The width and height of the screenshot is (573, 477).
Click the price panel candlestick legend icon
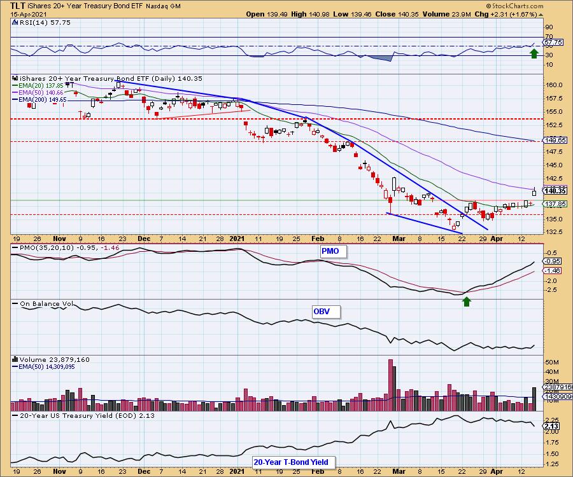pyautogui.click(x=15, y=78)
